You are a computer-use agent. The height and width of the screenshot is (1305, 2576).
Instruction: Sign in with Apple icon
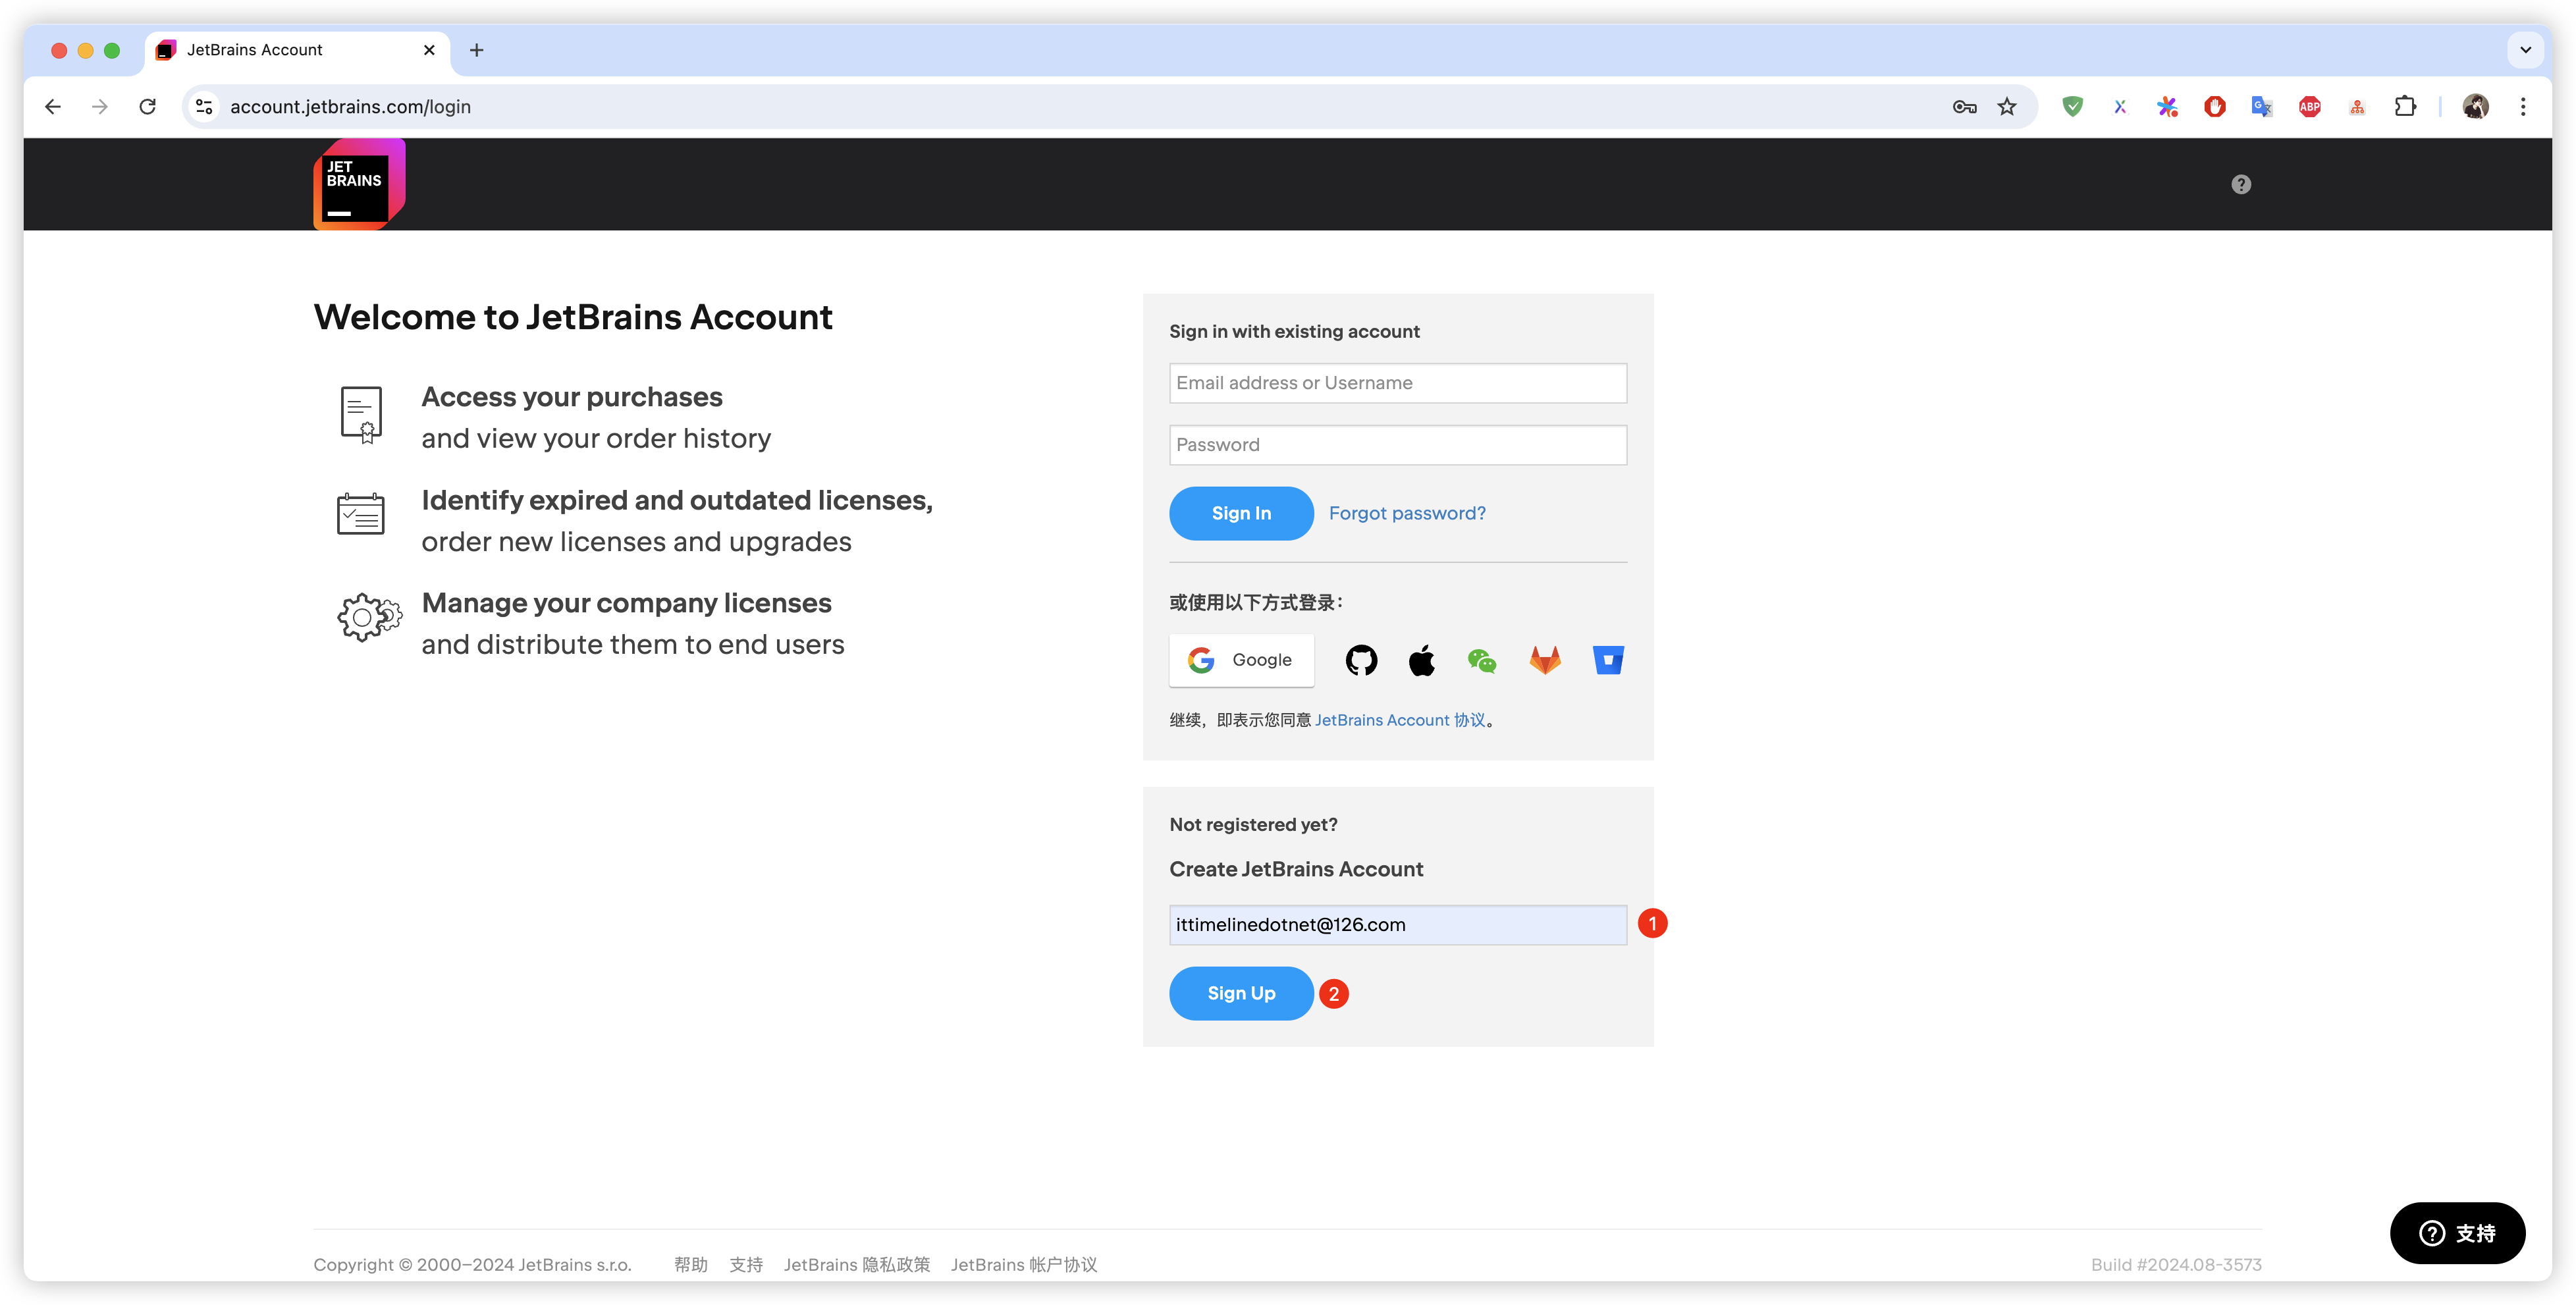pyautogui.click(x=1421, y=660)
